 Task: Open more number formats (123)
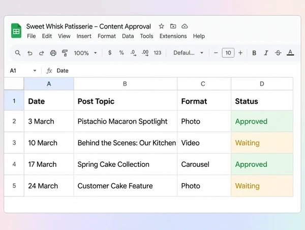point(158,53)
